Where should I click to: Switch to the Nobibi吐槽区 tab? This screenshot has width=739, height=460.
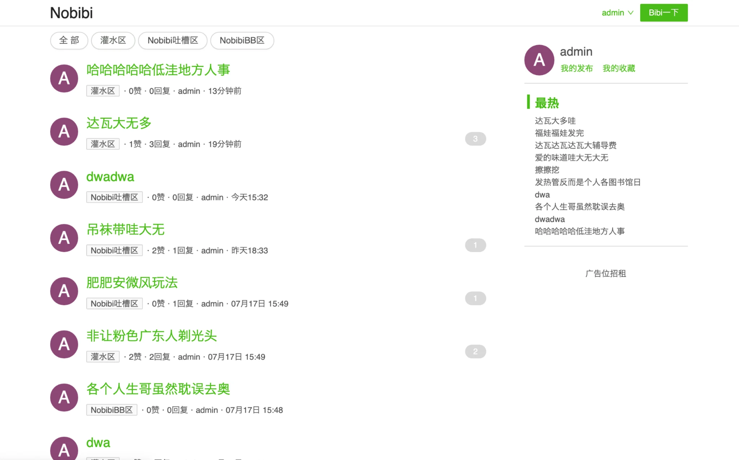point(172,40)
